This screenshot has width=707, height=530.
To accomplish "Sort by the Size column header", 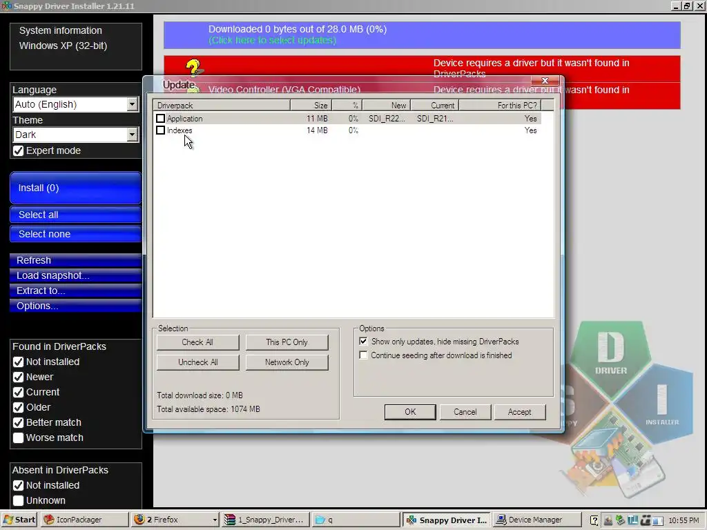I will pos(311,106).
